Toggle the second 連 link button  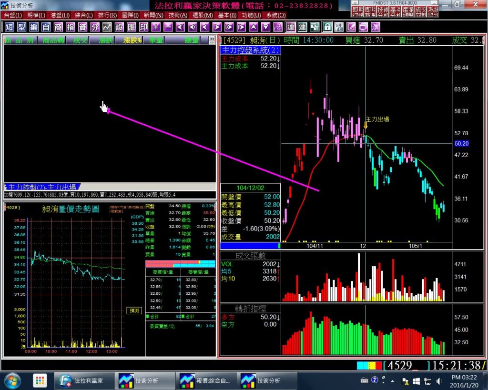[x=302, y=27]
